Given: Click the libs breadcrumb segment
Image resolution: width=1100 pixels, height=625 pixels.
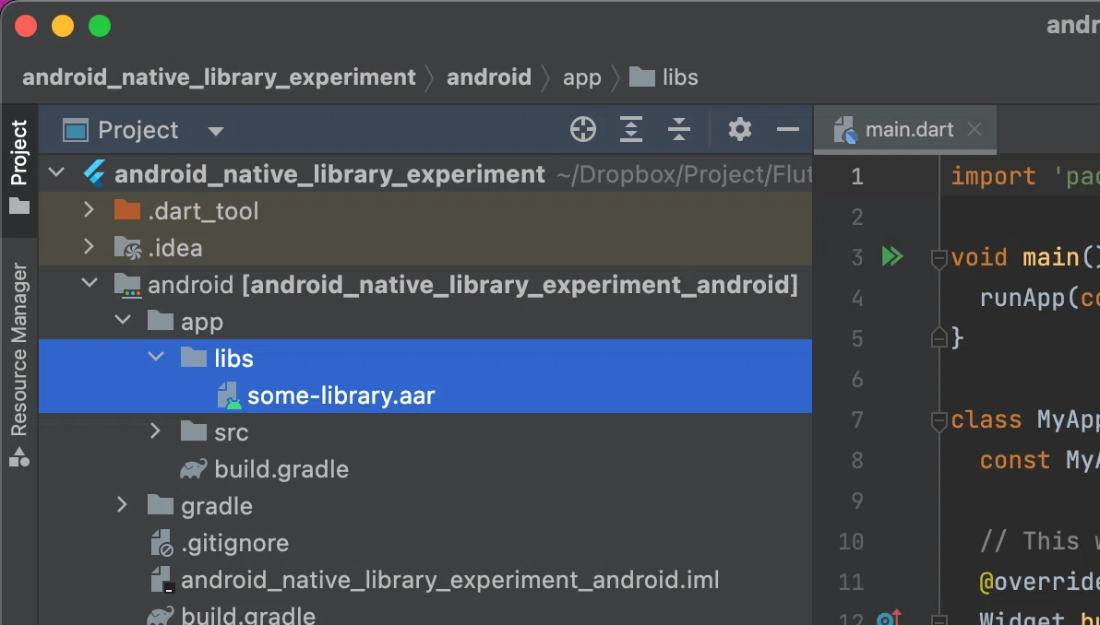Looking at the screenshot, I should pyautogui.click(x=664, y=77).
